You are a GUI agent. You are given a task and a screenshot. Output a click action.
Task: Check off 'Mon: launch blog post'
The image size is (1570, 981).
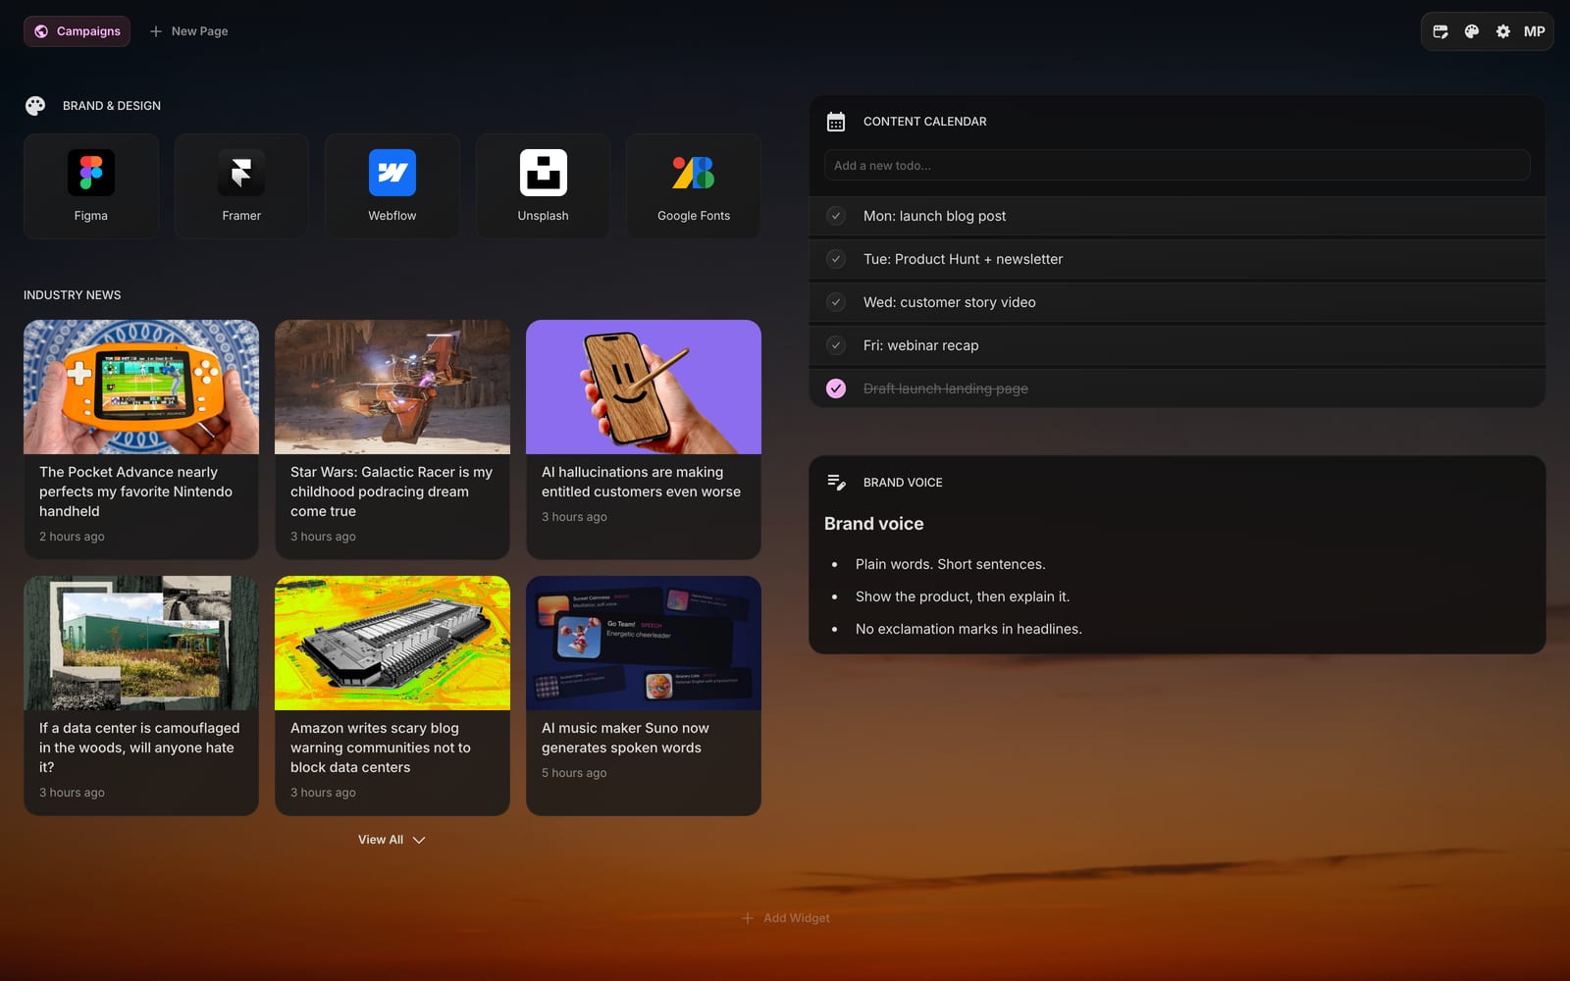pyautogui.click(x=836, y=216)
